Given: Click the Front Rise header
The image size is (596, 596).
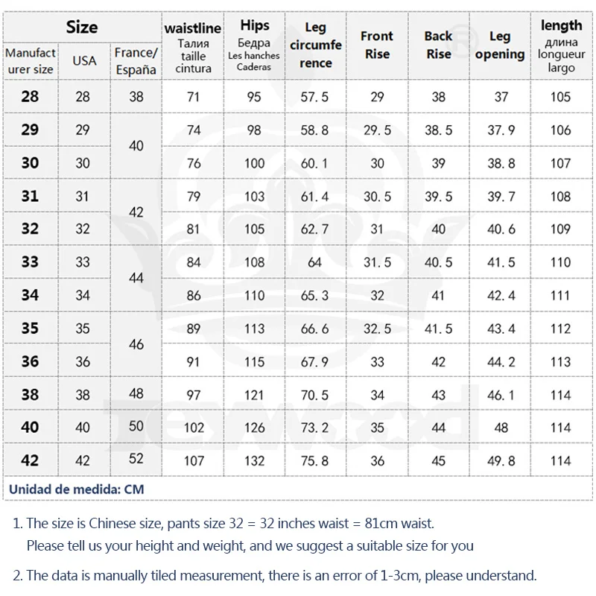Looking at the screenshot, I should click(x=376, y=45).
